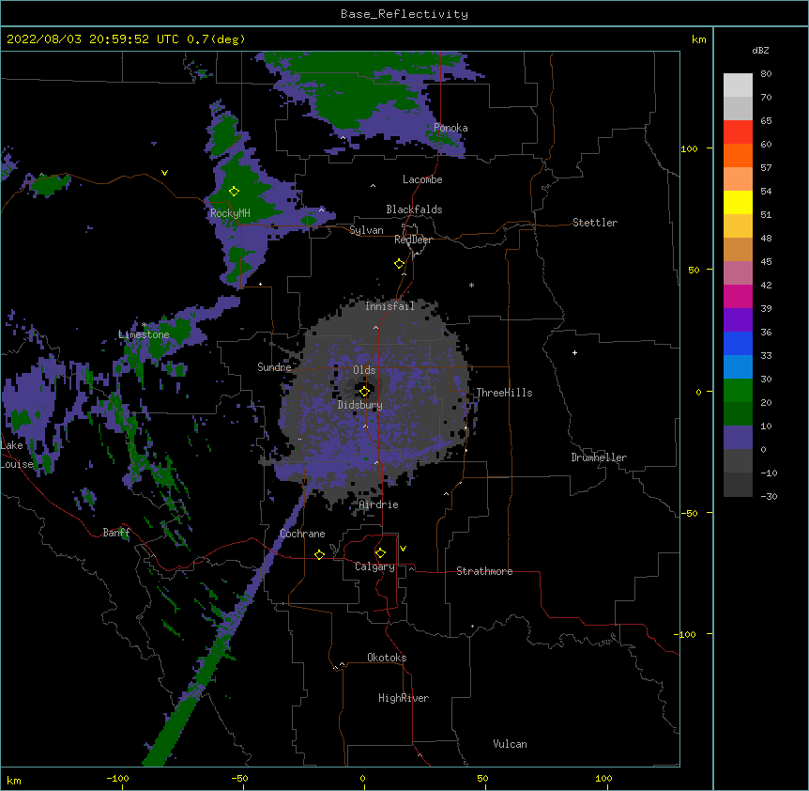This screenshot has height=791, width=809.
Task: Click the Vulcan town label
Action: pos(510,744)
